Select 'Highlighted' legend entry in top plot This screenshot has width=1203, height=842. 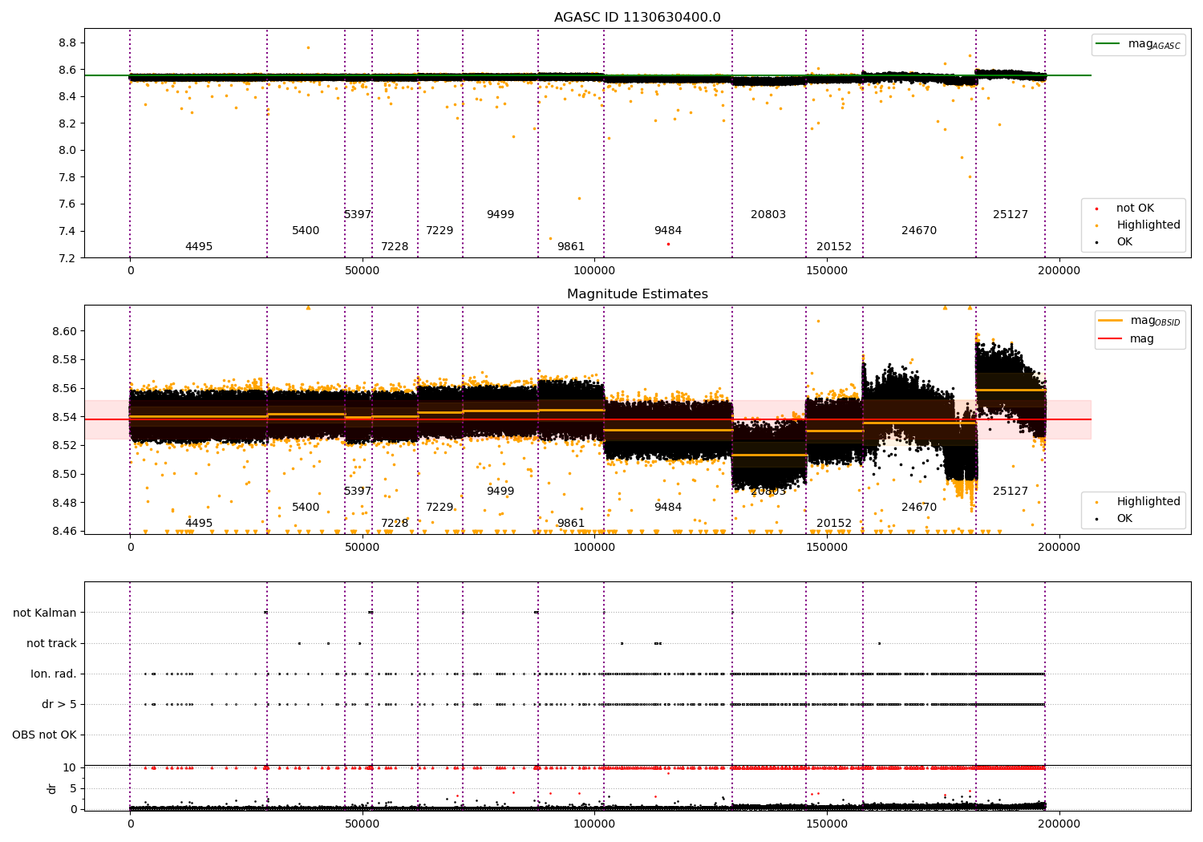tap(1148, 225)
